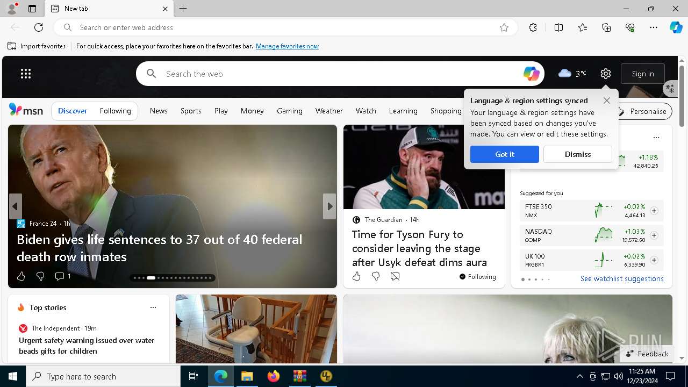Screen dimensions: 688x387
Task: Open Manage favorites now link
Action: [x=287, y=46]
